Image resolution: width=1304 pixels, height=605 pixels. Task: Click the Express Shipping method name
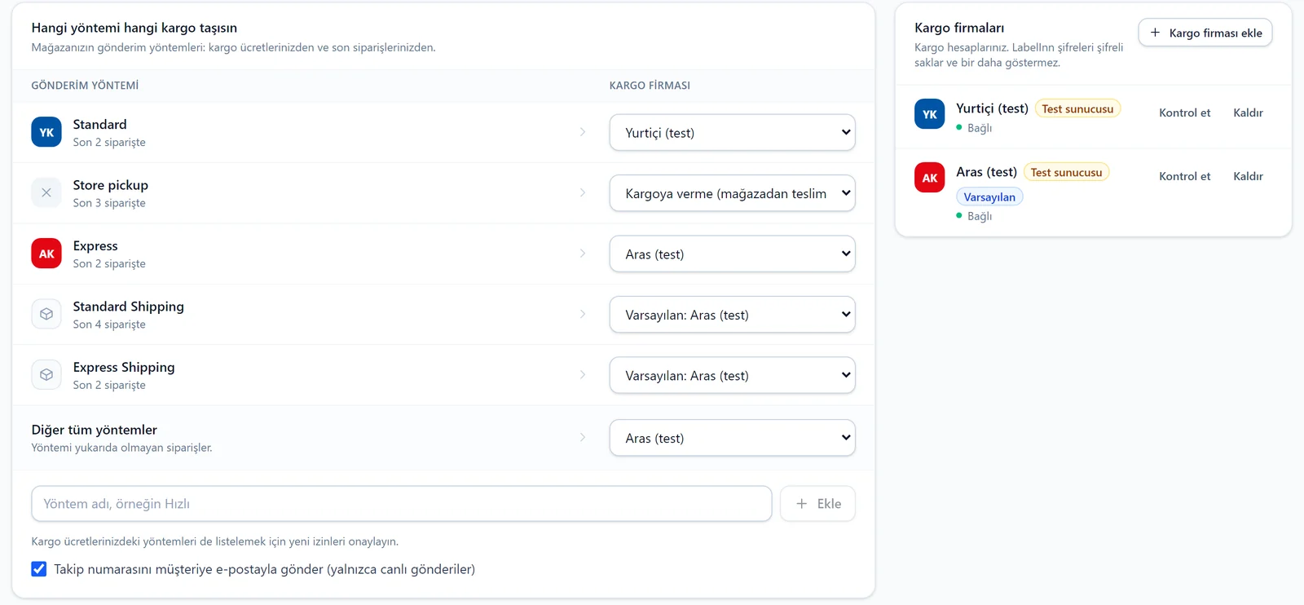(x=124, y=367)
